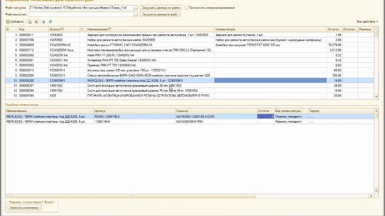Select Активатор PMA PT 700 Glass Cleaner row
The image size is (385, 216).
(x=189, y=60)
